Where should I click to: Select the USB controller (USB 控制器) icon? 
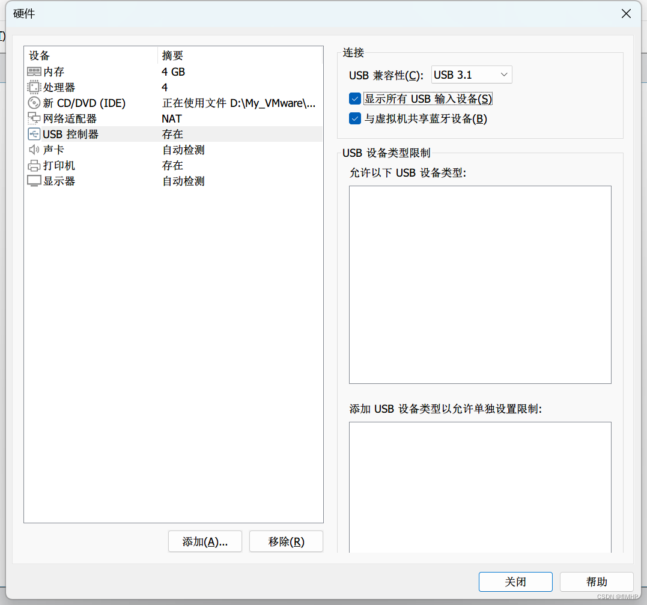[34, 135]
